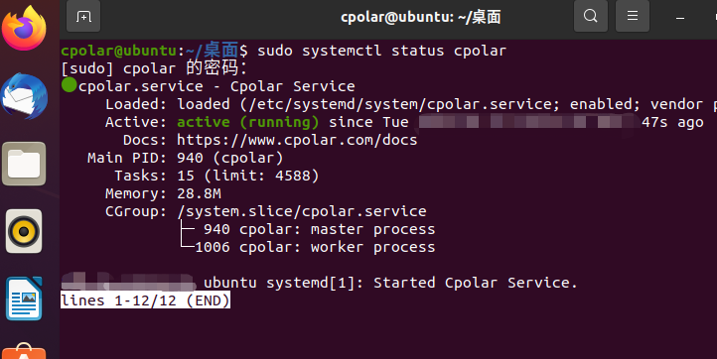Minimize the terminal window
The width and height of the screenshot is (717, 359).
click(x=680, y=18)
